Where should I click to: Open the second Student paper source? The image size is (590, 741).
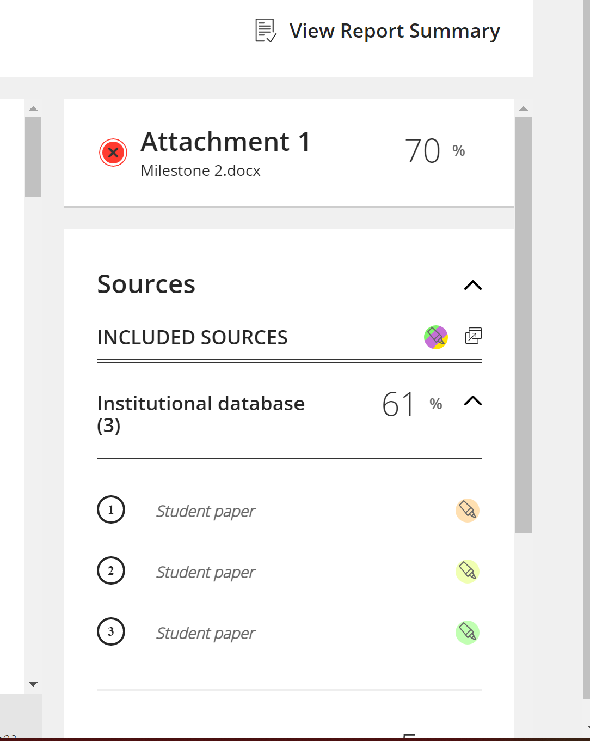(x=206, y=572)
